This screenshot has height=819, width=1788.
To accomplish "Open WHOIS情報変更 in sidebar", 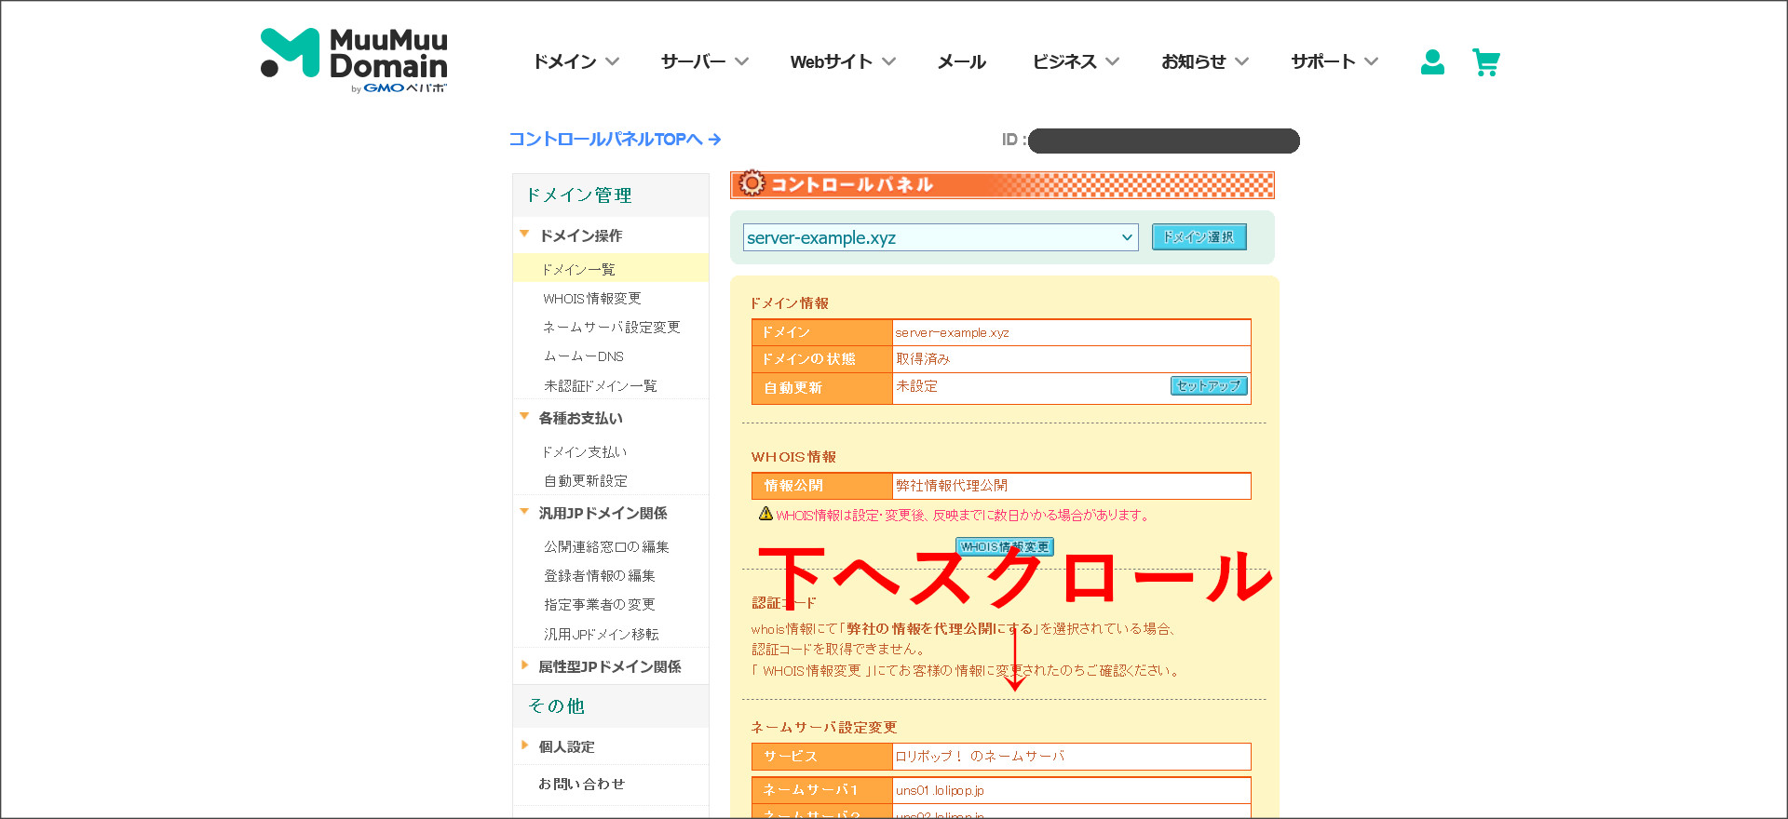I will (591, 298).
